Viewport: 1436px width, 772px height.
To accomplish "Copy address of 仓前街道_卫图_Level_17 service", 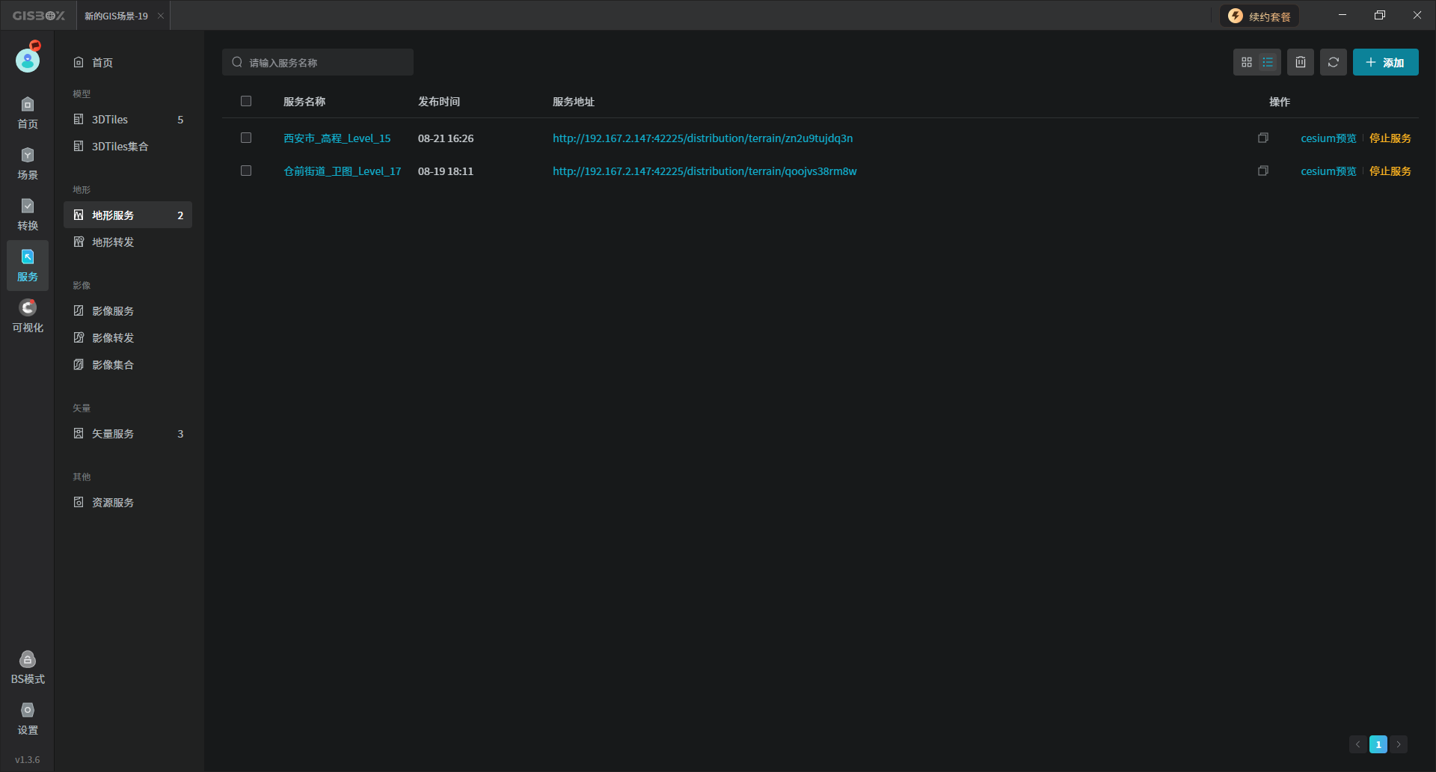I will (x=1263, y=171).
